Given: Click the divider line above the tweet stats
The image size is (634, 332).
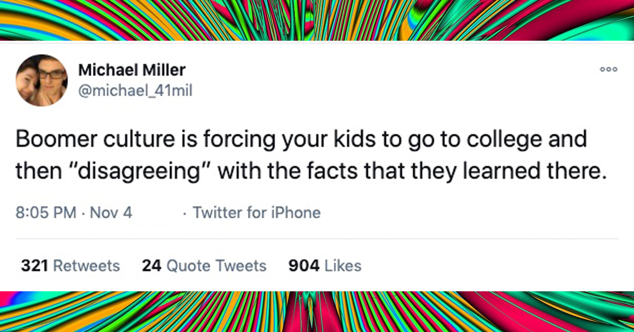Looking at the screenshot, I should click(317, 239).
